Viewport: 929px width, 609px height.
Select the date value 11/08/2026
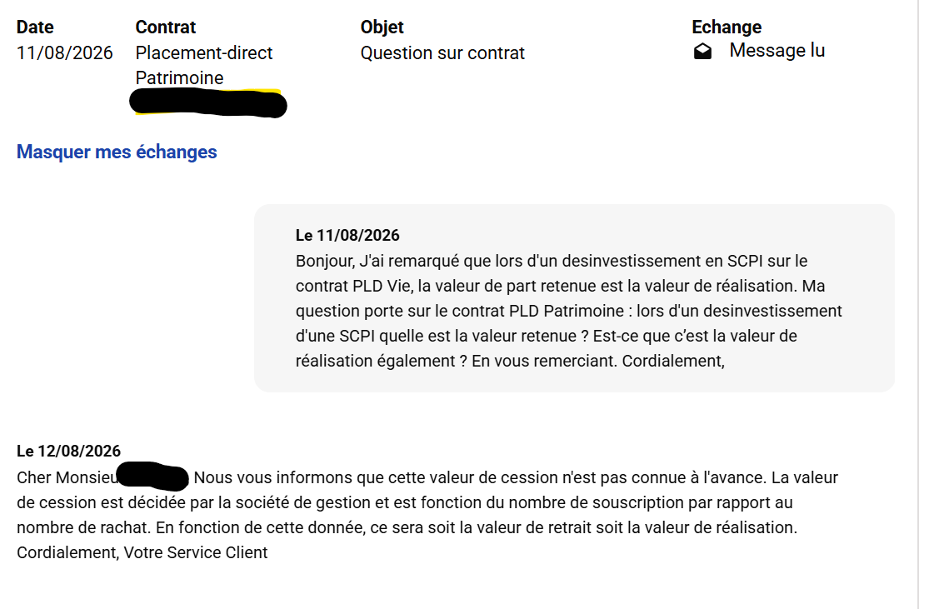click(x=65, y=52)
